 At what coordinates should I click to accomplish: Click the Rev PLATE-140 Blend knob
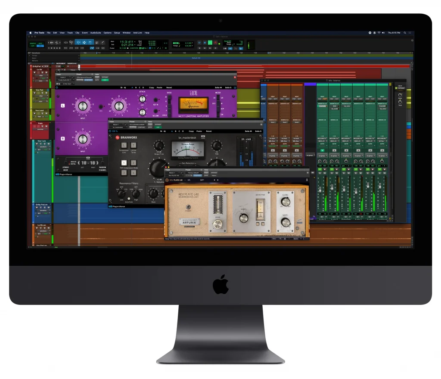(x=286, y=202)
